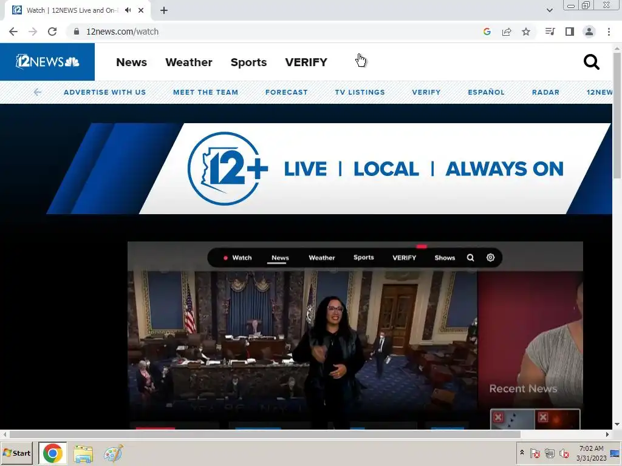The height and width of the screenshot is (466, 622).
Task: Open a new tab with the plus button
Action: click(164, 10)
